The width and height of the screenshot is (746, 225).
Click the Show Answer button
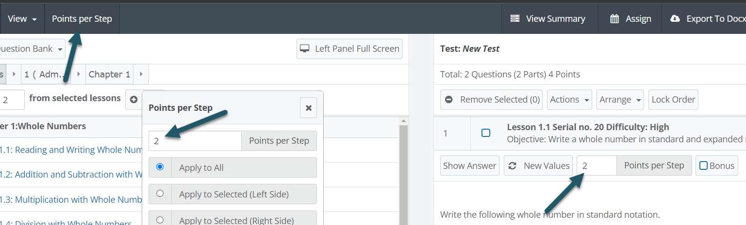point(469,165)
